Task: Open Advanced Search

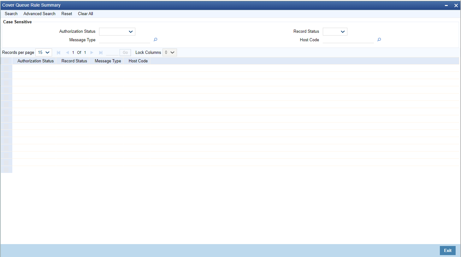Action: pyautogui.click(x=39, y=14)
